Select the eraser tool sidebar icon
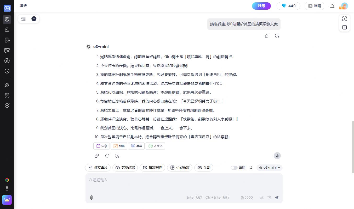This screenshot has width=354, height=209. click(7, 85)
